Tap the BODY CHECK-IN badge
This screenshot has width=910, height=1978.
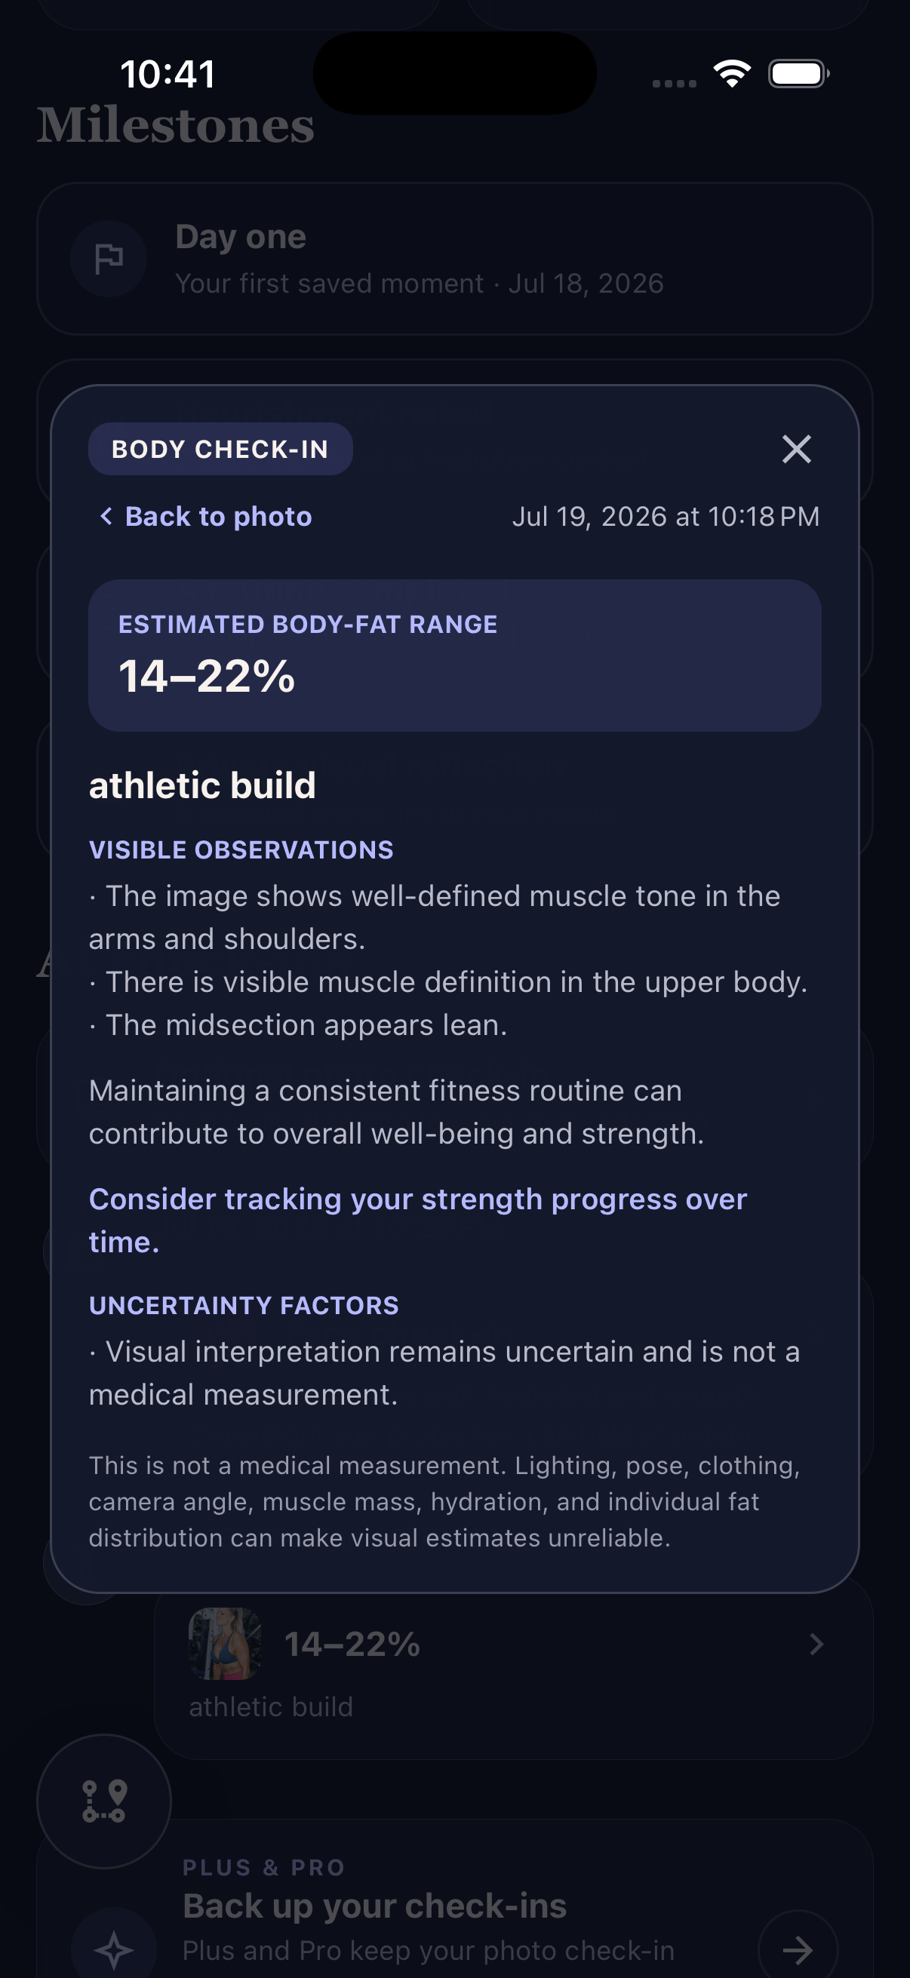pos(220,449)
